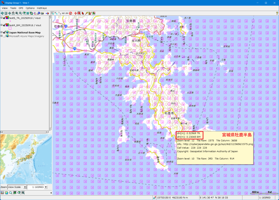Uncheck the test5_TR_20250918 layer visibility
279x200 pixels.
point(4,18)
